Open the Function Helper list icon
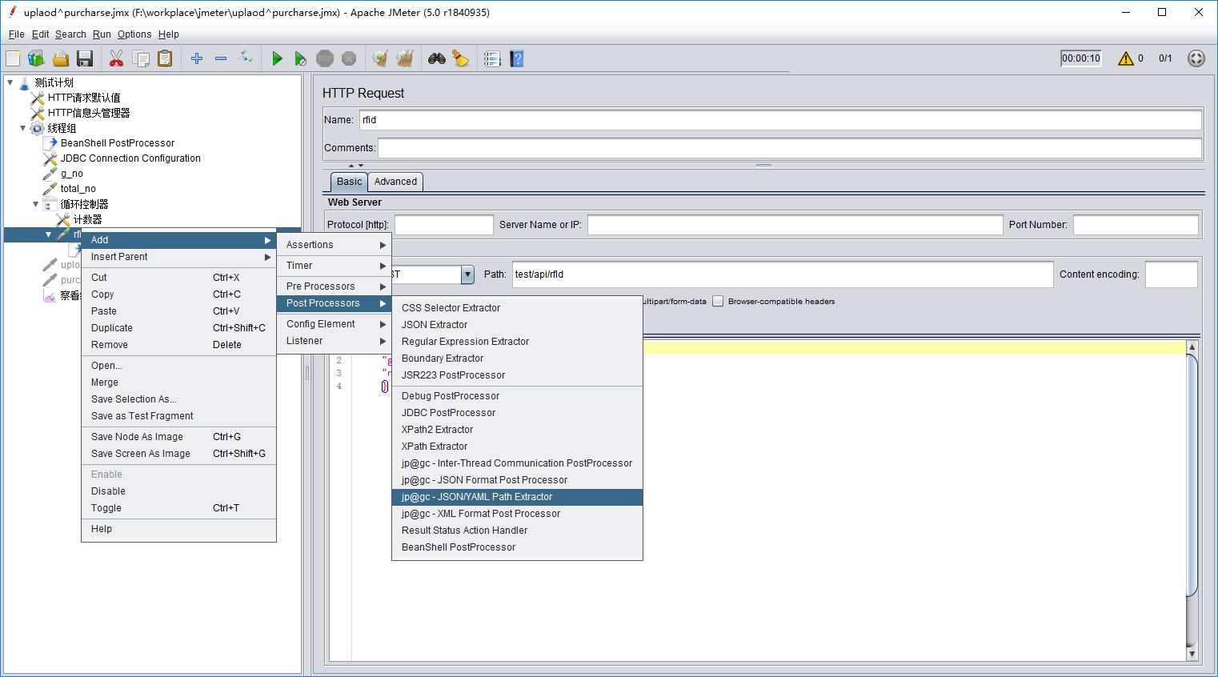 pos(492,58)
